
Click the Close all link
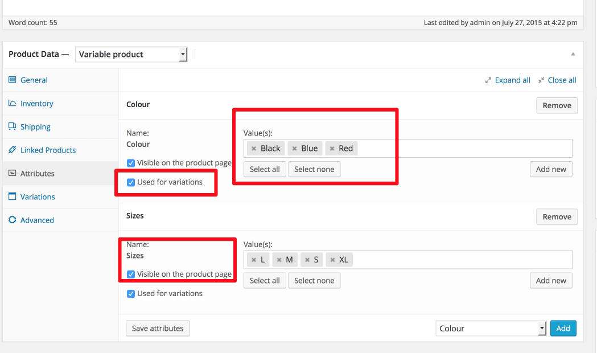pos(562,80)
